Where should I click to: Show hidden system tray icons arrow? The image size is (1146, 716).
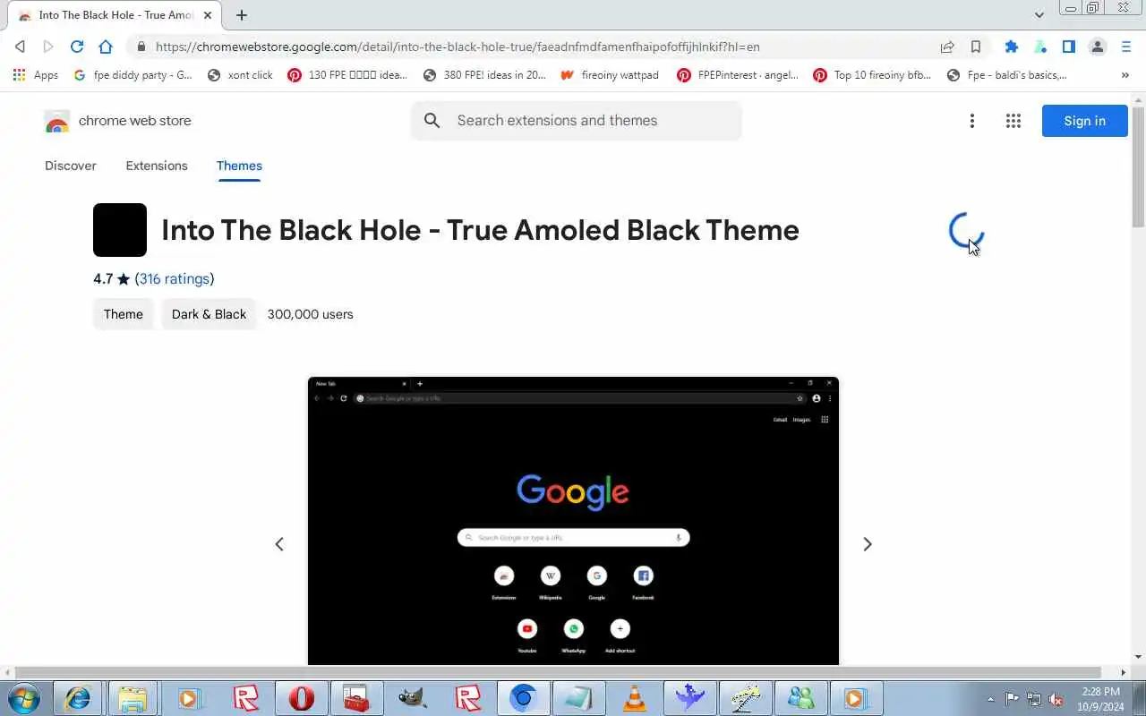click(x=991, y=698)
